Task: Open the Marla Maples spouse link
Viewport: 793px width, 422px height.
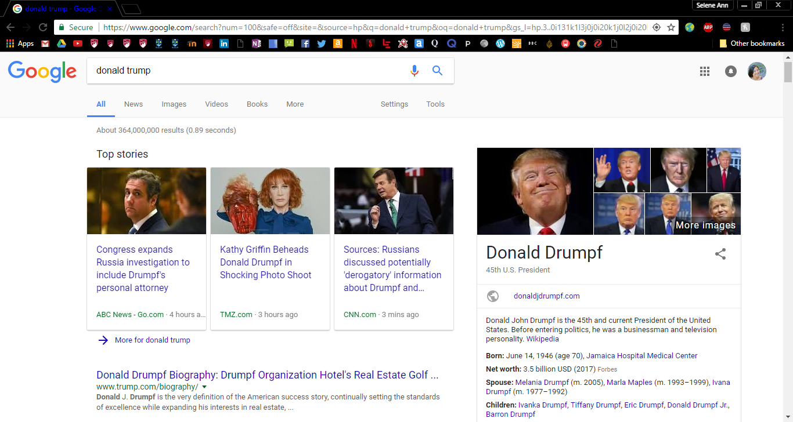Action: [x=629, y=383]
